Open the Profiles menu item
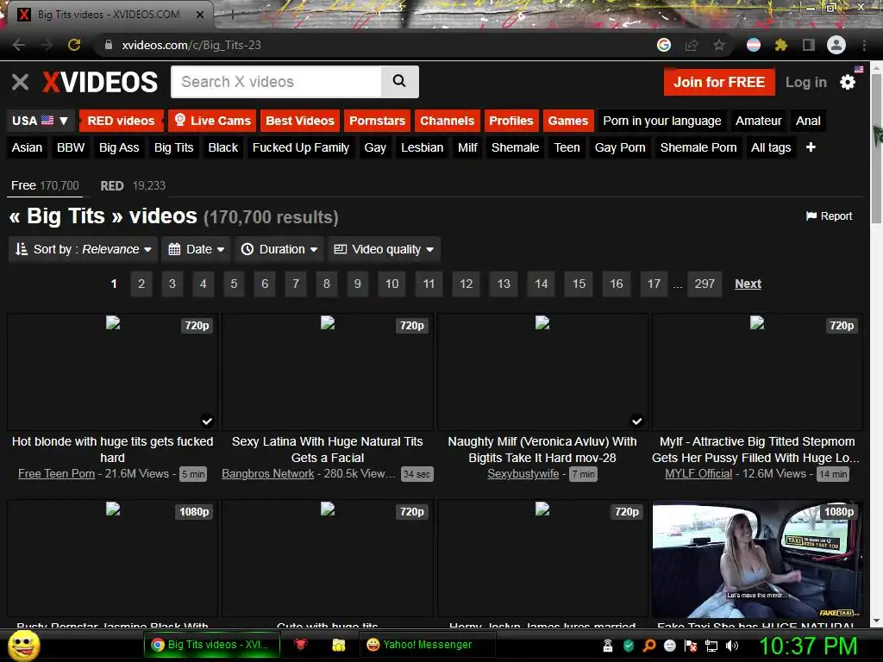This screenshot has width=883, height=662. point(510,121)
